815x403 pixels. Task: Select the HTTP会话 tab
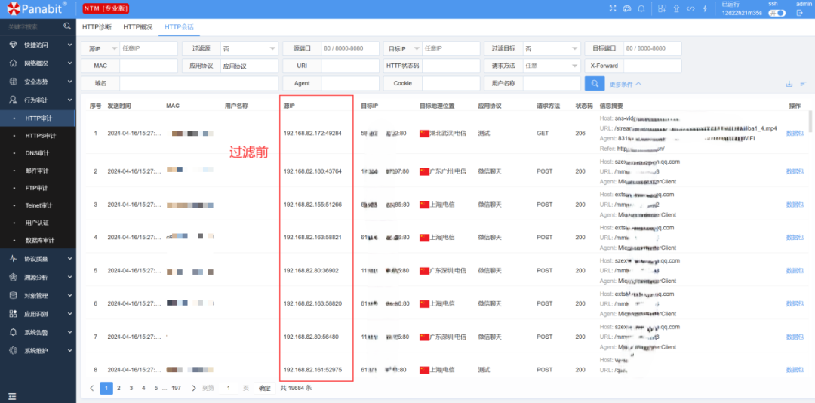pyautogui.click(x=179, y=27)
